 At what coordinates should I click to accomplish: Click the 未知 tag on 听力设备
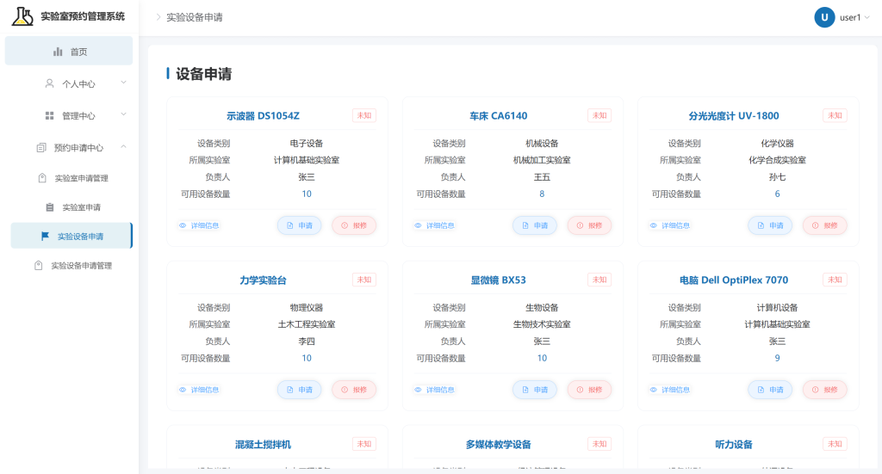[x=835, y=444]
